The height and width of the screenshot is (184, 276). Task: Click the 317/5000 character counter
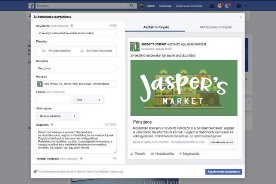coord(111,124)
